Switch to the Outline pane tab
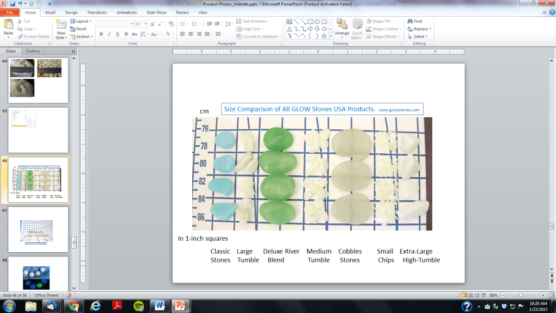The height and width of the screenshot is (313, 556). 33,51
